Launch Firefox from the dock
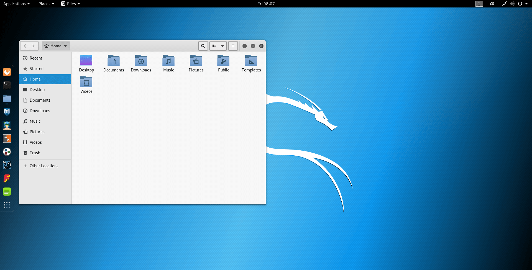Screen dimensions: 532x270 (x=7, y=72)
